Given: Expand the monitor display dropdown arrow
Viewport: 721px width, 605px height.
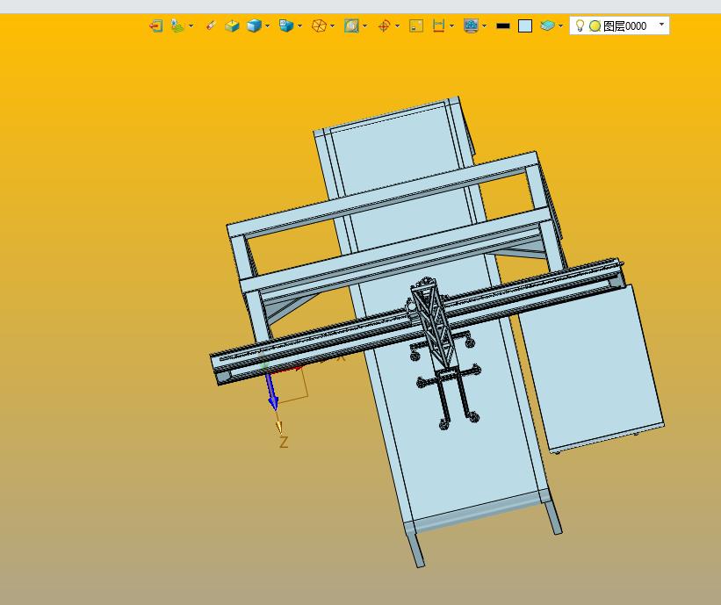Looking at the screenshot, I should pos(484,26).
